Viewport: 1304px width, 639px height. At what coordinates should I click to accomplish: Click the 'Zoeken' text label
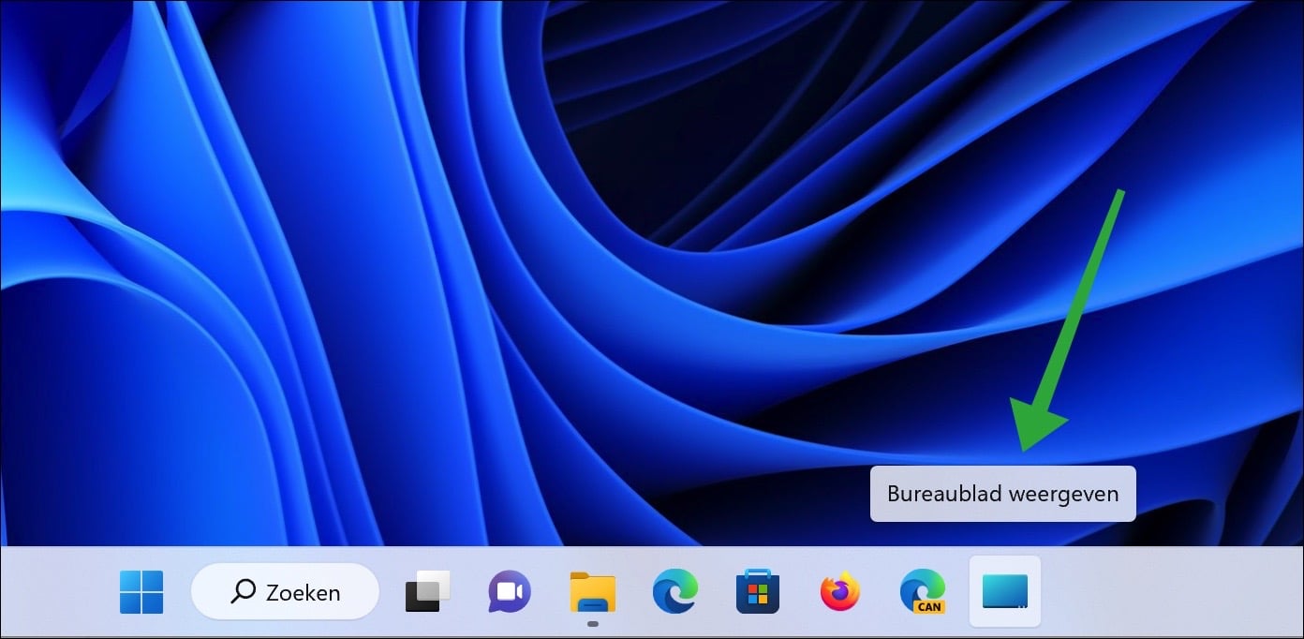(303, 593)
